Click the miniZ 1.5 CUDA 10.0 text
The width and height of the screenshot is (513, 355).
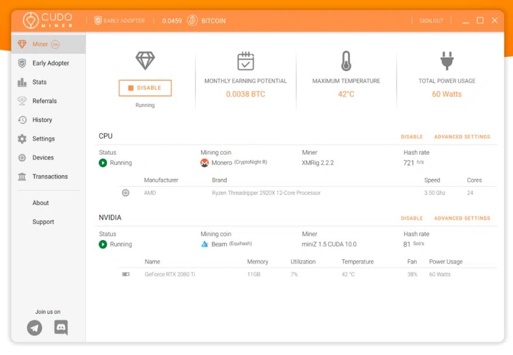click(329, 244)
